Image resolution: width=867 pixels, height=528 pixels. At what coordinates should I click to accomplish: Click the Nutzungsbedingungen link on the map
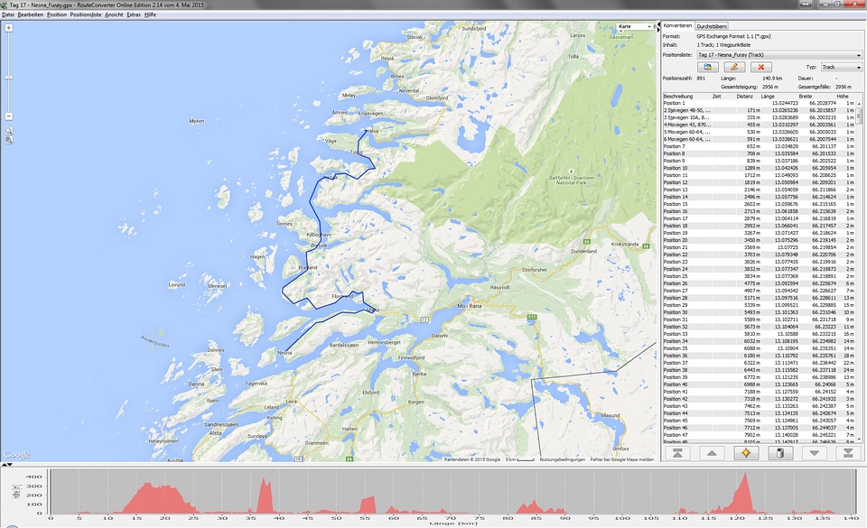click(563, 459)
